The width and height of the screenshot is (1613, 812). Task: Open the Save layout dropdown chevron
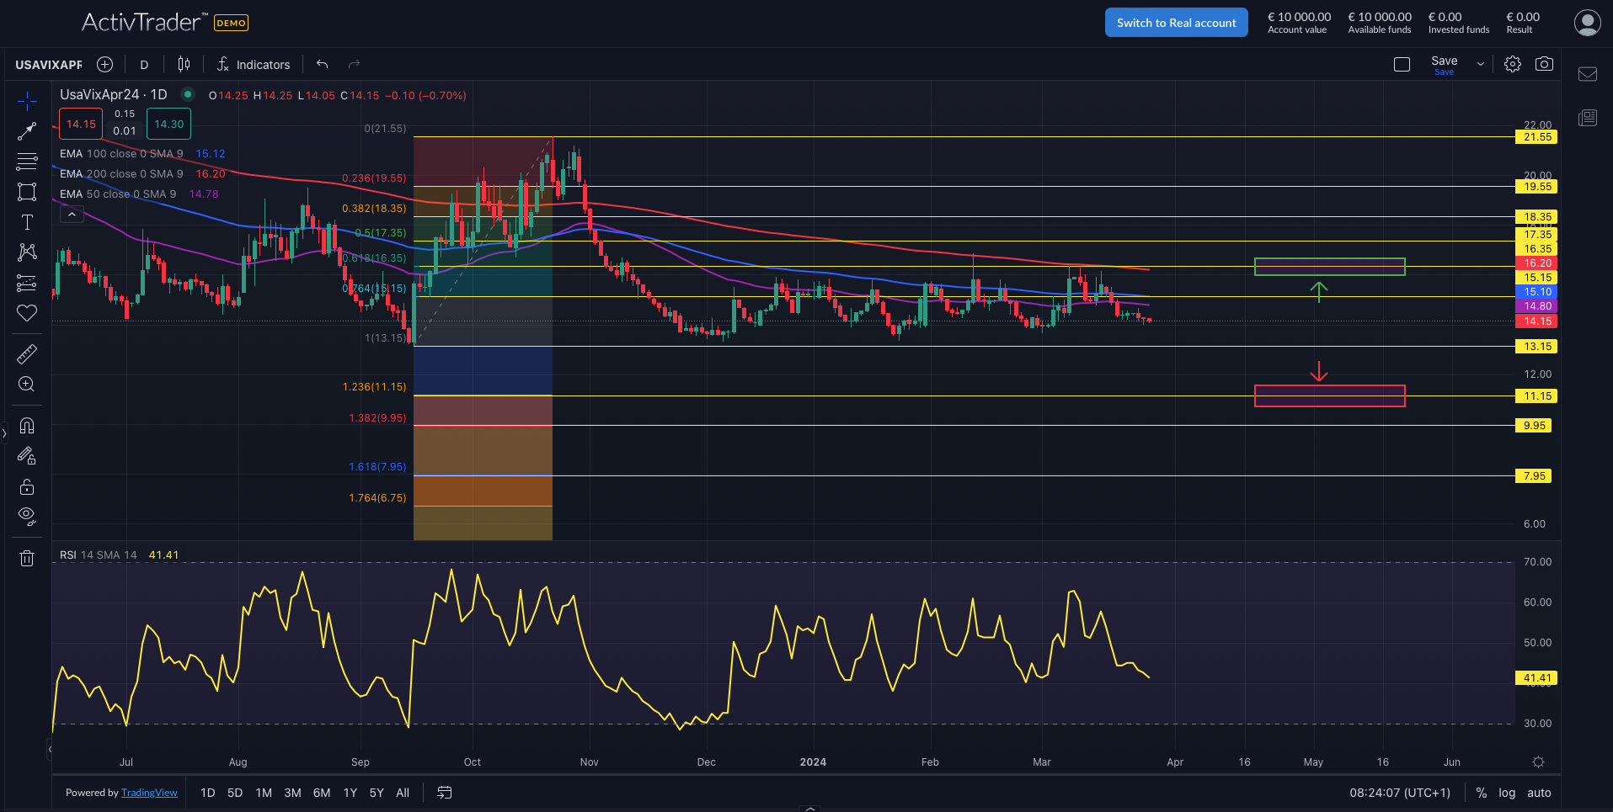[1480, 63]
